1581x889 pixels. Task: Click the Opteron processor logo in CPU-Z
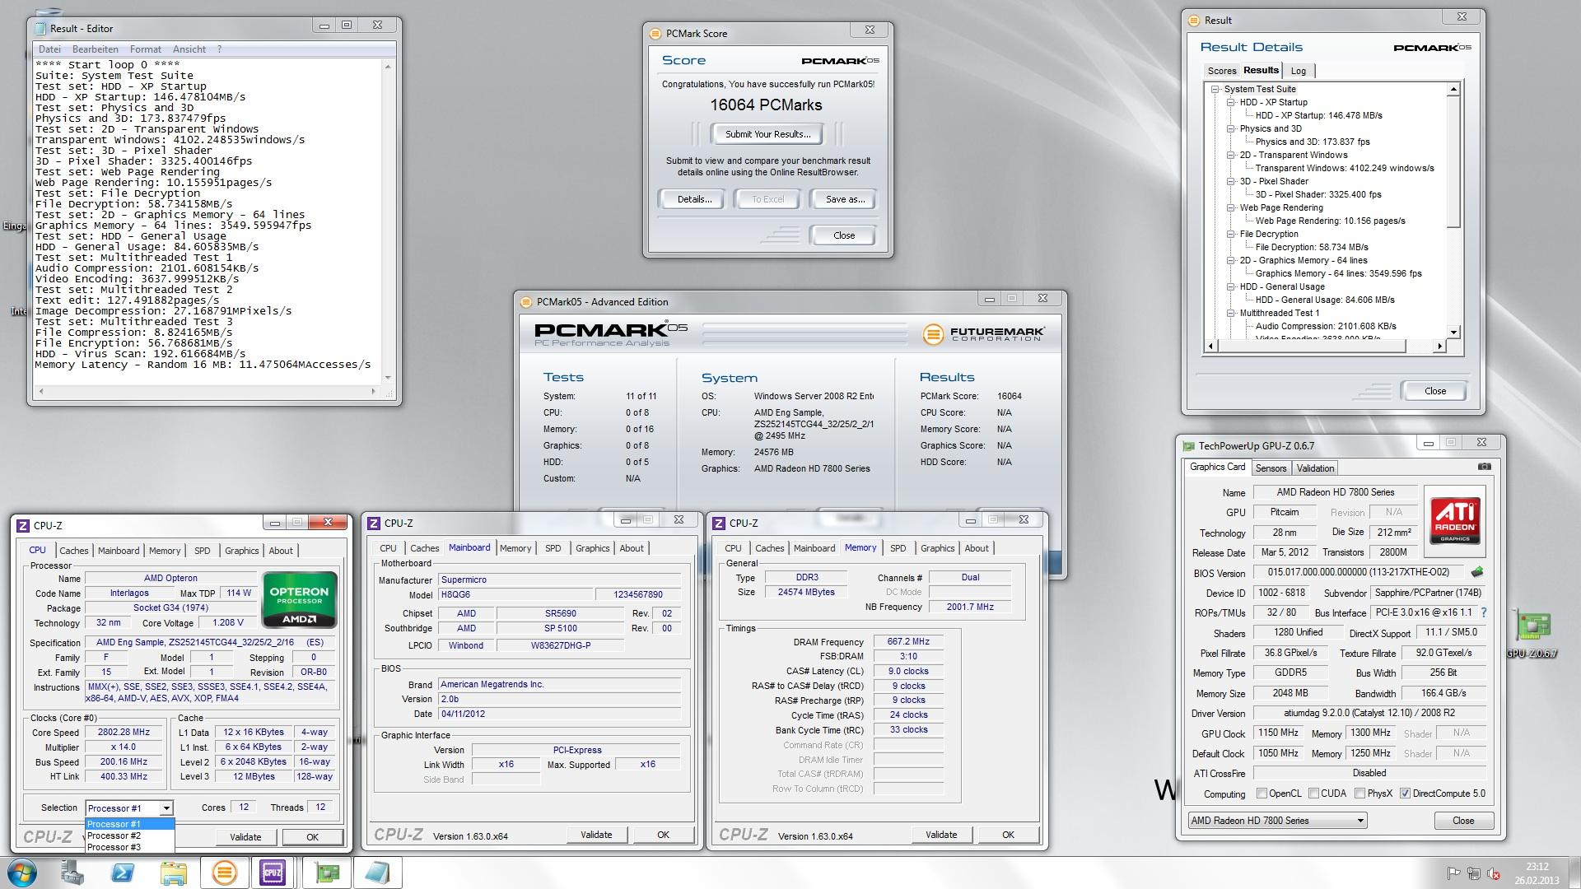tap(300, 600)
